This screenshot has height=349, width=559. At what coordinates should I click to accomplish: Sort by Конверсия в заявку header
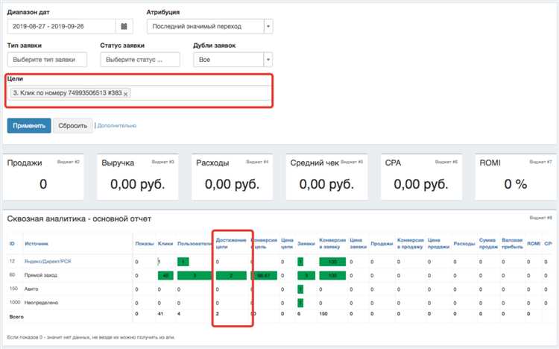332,243
